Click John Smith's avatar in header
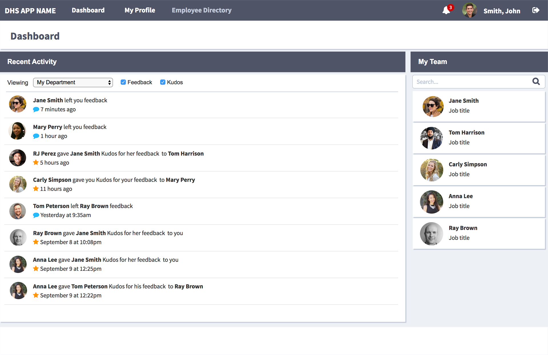The image size is (548, 355). [x=470, y=11]
